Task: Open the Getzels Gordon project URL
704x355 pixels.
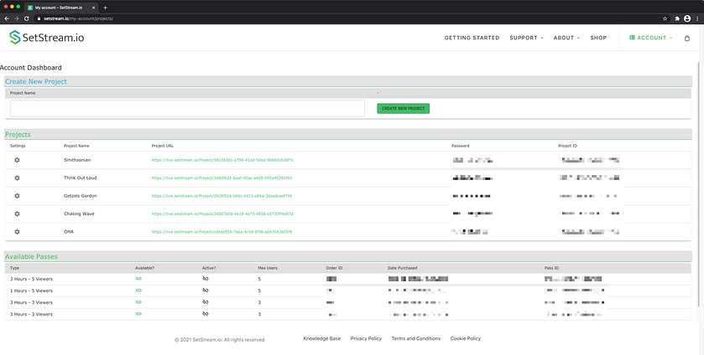Action: pyautogui.click(x=222, y=196)
